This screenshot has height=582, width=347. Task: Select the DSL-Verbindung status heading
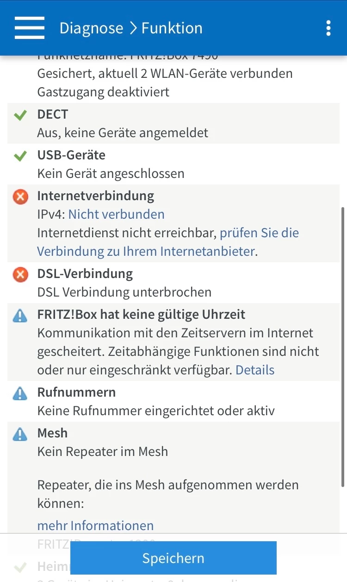(85, 273)
